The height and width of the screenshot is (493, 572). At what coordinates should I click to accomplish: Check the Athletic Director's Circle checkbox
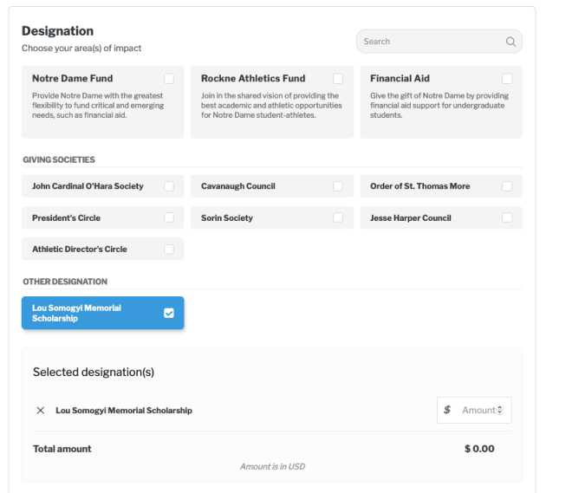(x=169, y=249)
